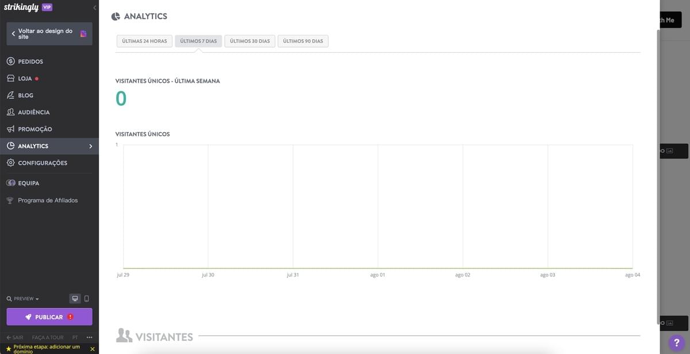Click the Publicar button
The height and width of the screenshot is (354, 690).
[49, 317]
